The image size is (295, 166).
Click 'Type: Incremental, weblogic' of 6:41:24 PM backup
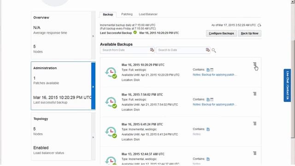coord(139,129)
